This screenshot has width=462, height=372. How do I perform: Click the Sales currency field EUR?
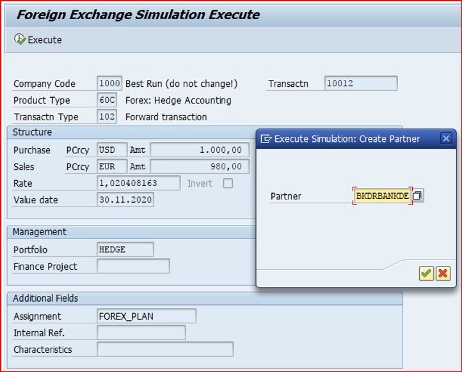click(x=112, y=167)
